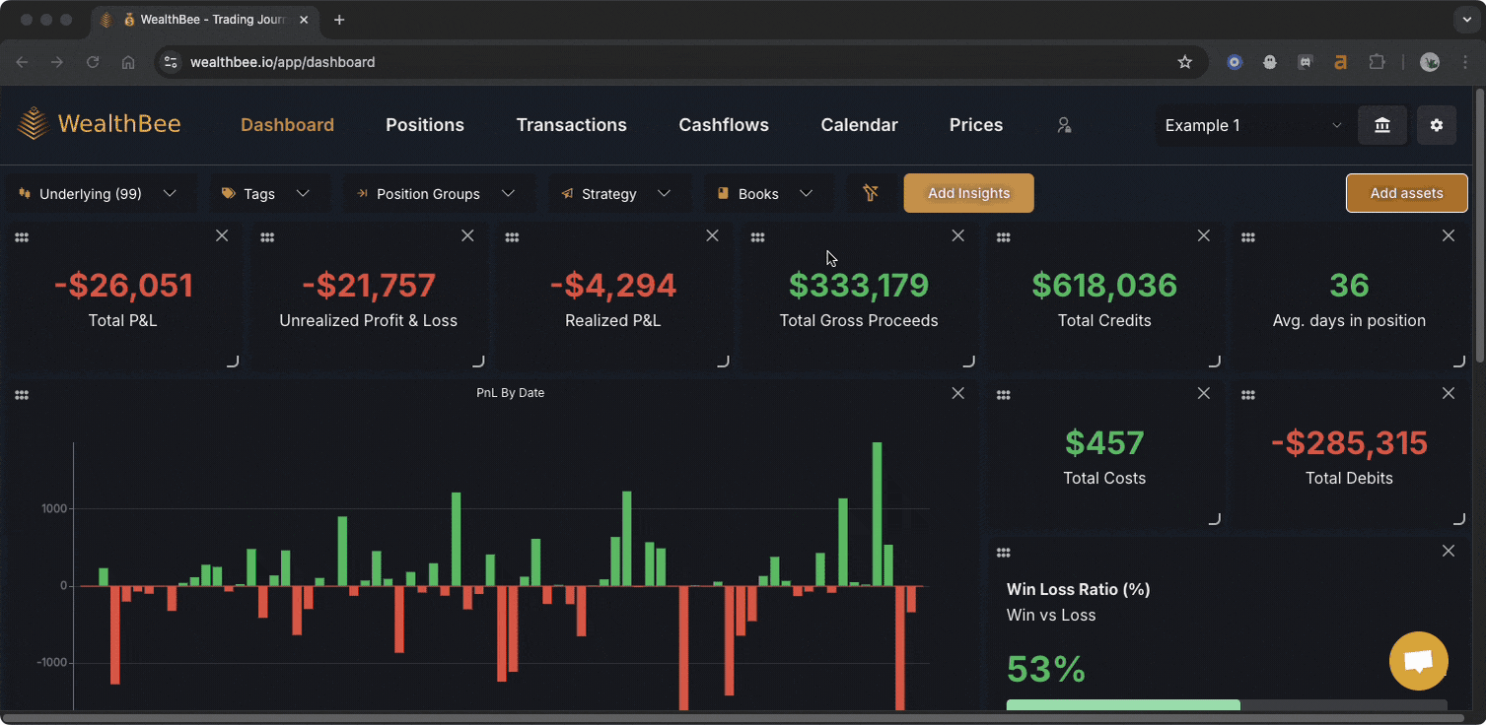Click the Win Loss Ratio progress bar

pos(1226,704)
